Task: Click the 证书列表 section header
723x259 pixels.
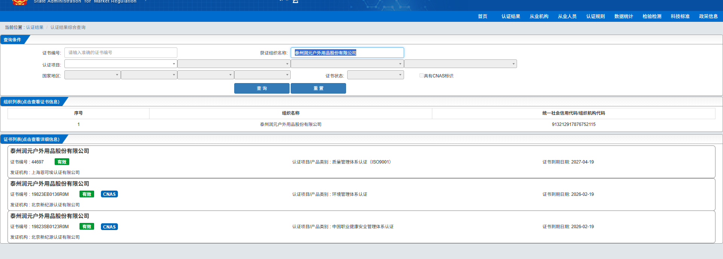Action: click(32, 139)
